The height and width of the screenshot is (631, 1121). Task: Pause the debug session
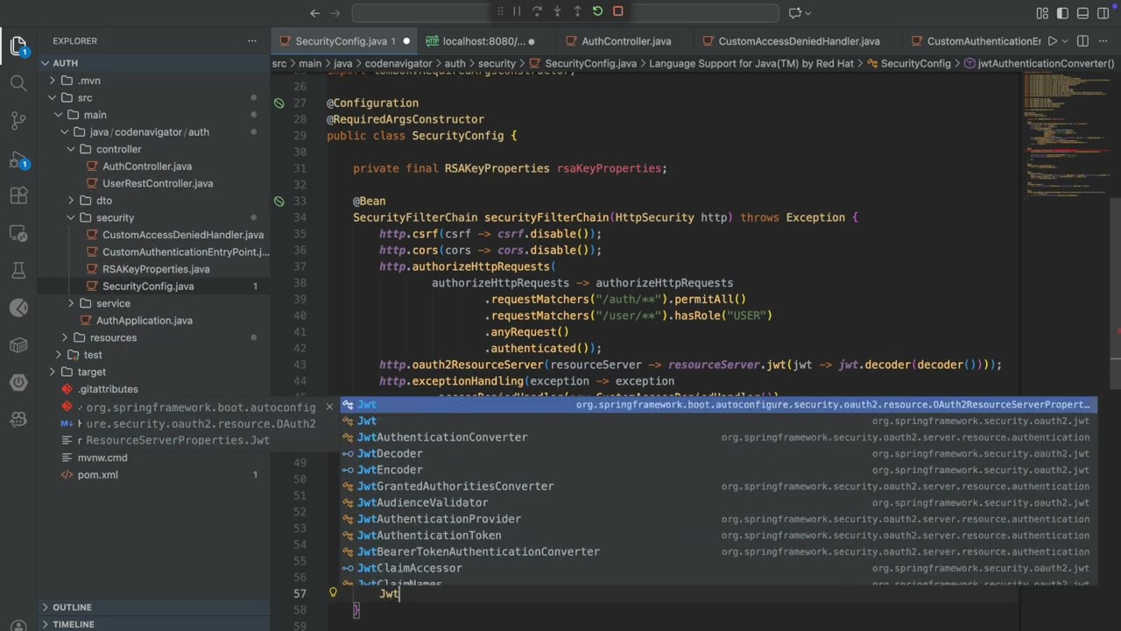[517, 11]
